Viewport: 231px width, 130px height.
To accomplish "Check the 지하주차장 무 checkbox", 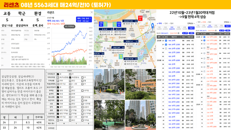I will [x=82, y=77].
